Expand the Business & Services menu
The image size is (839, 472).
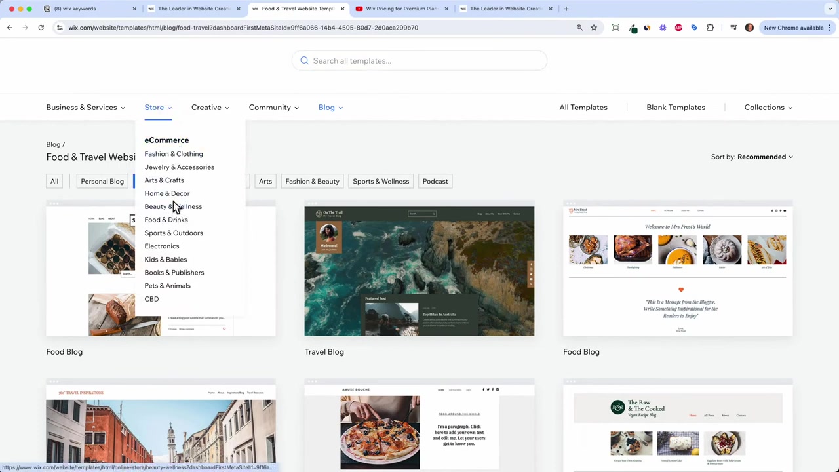tap(85, 108)
